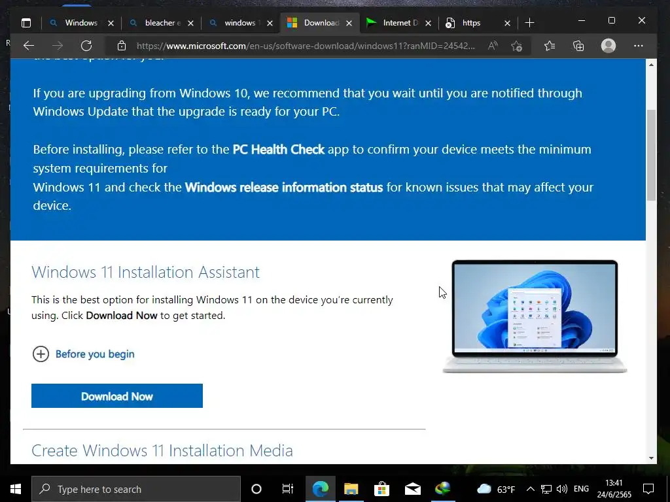Open the notification center icon
The width and height of the screenshot is (670, 502).
(648, 489)
